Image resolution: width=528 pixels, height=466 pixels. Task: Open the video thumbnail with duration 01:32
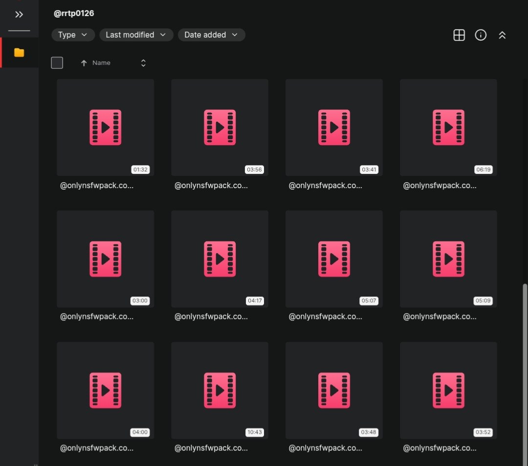(106, 127)
